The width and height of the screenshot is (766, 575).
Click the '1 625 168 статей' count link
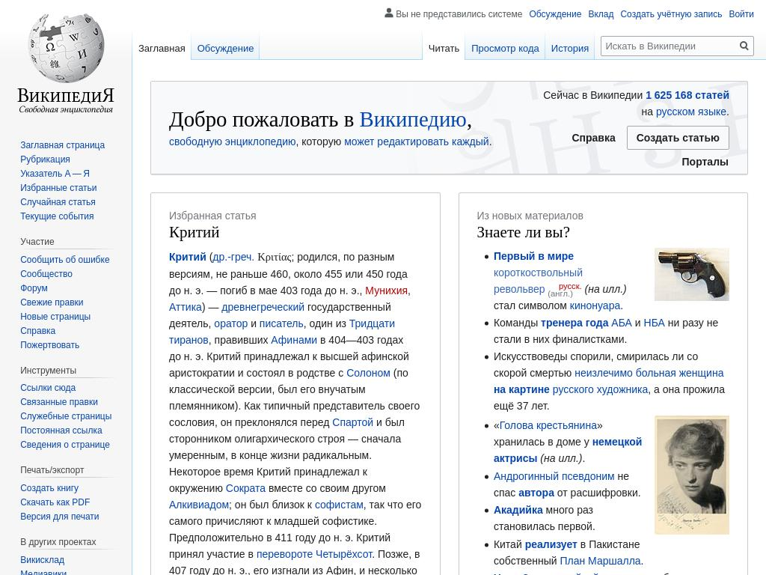[x=687, y=95]
